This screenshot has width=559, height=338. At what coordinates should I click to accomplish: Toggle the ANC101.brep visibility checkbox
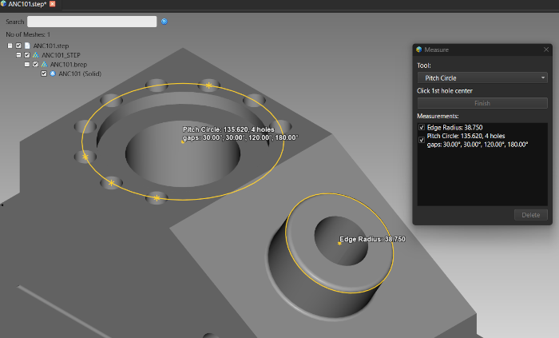35,64
